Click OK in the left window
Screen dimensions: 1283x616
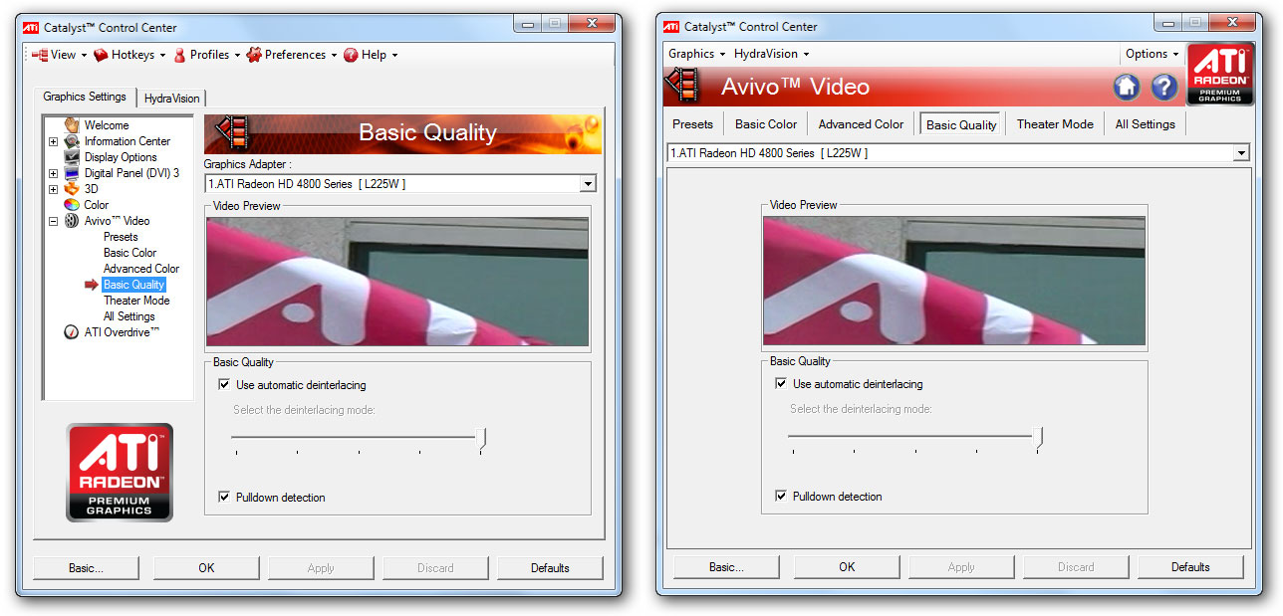coord(206,568)
